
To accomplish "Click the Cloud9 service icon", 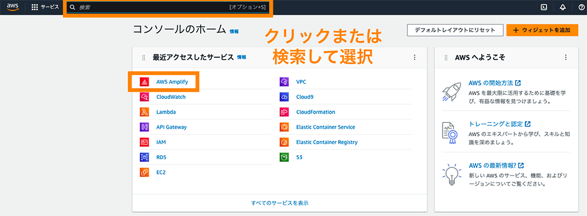I will (284, 97).
